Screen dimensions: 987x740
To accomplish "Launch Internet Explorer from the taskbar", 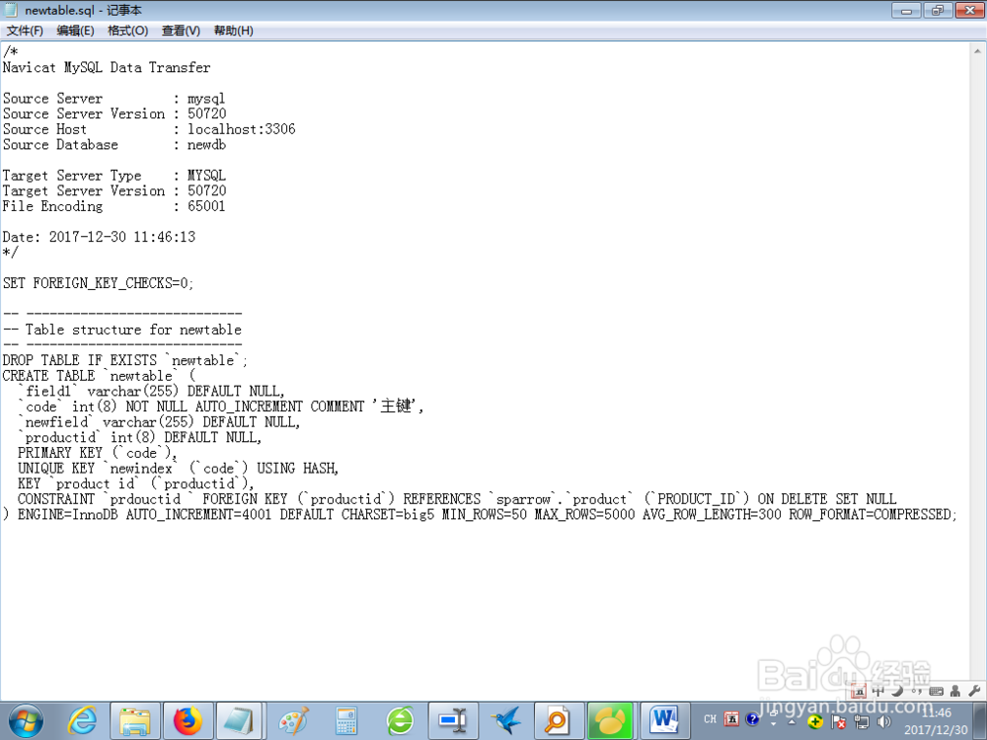I will pyautogui.click(x=83, y=721).
